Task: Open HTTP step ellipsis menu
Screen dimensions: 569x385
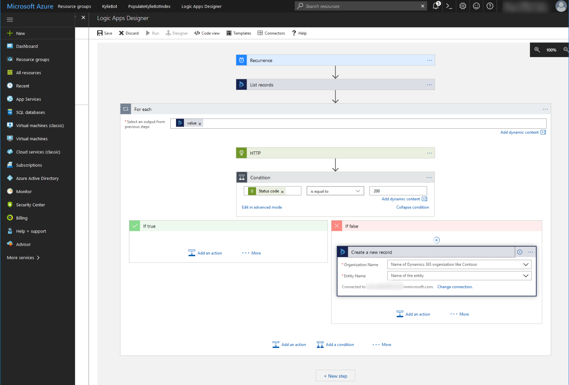Action: pos(429,153)
